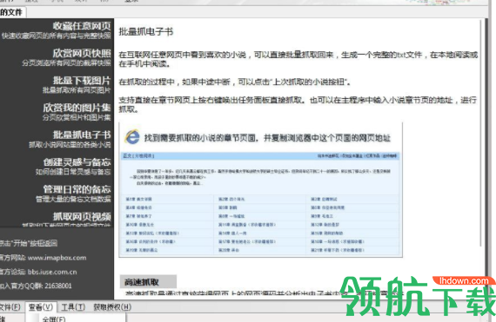Choose 批量抓电子书 in the sidebar
Viewport: 496px width, 322px height.
pyautogui.click(x=82, y=135)
